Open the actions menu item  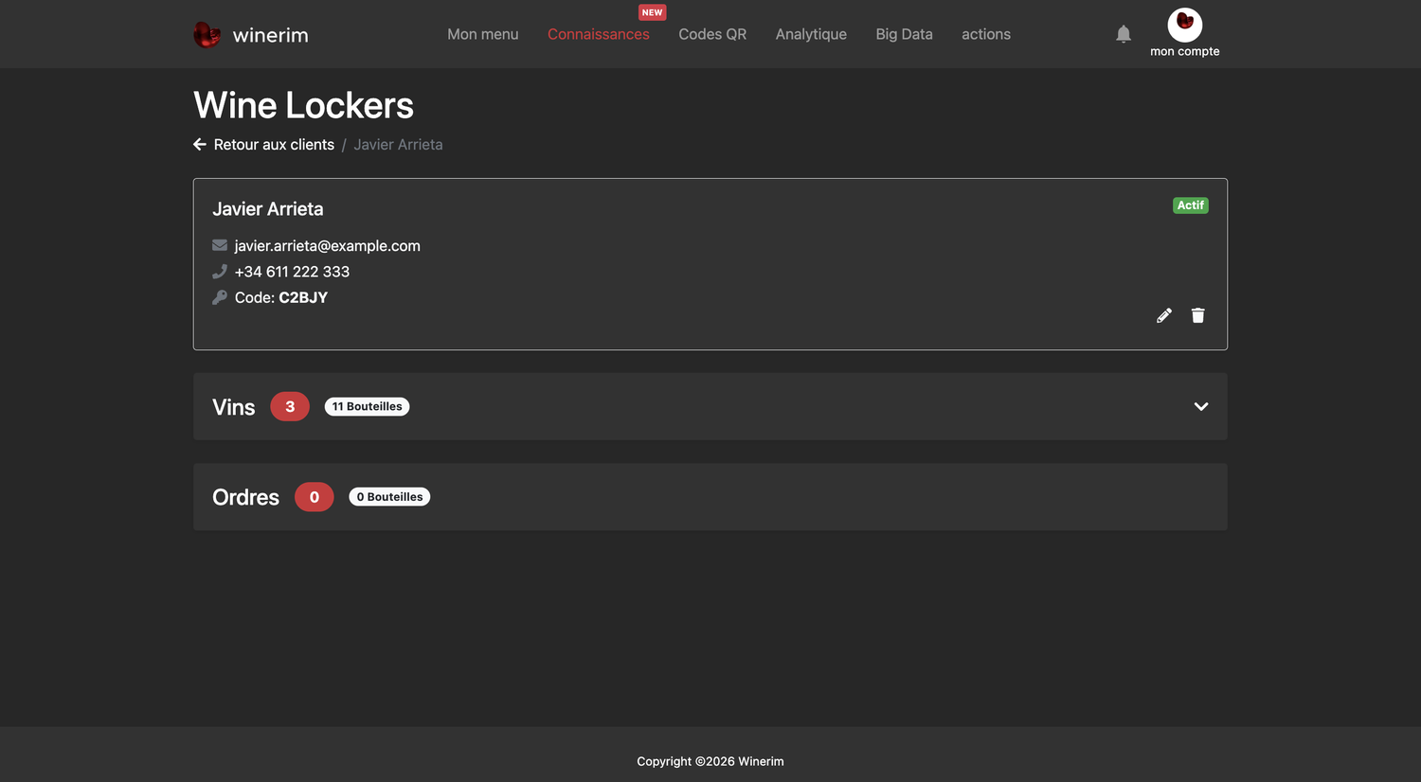click(986, 34)
